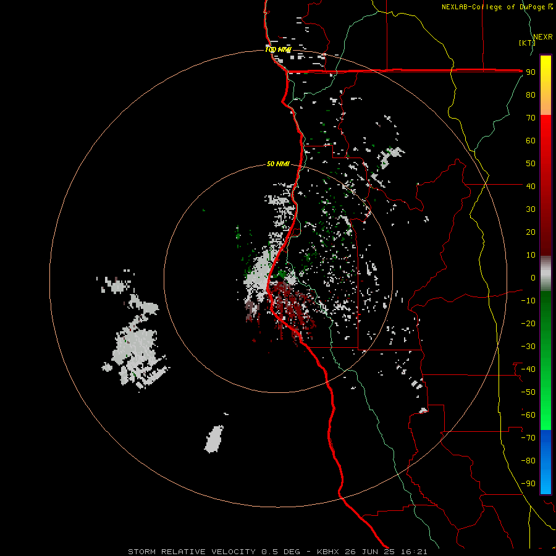The image size is (556, 556).
Task: Select the 100 NMI range ring label
Action: (x=278, y=49)
